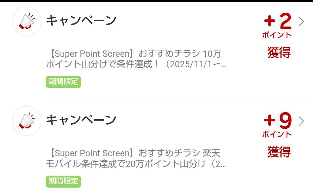This screenshot has height=196, width=313.
Task: Open the おすすめチラシ 楽天 description line
Action: (x=134, y=153)
